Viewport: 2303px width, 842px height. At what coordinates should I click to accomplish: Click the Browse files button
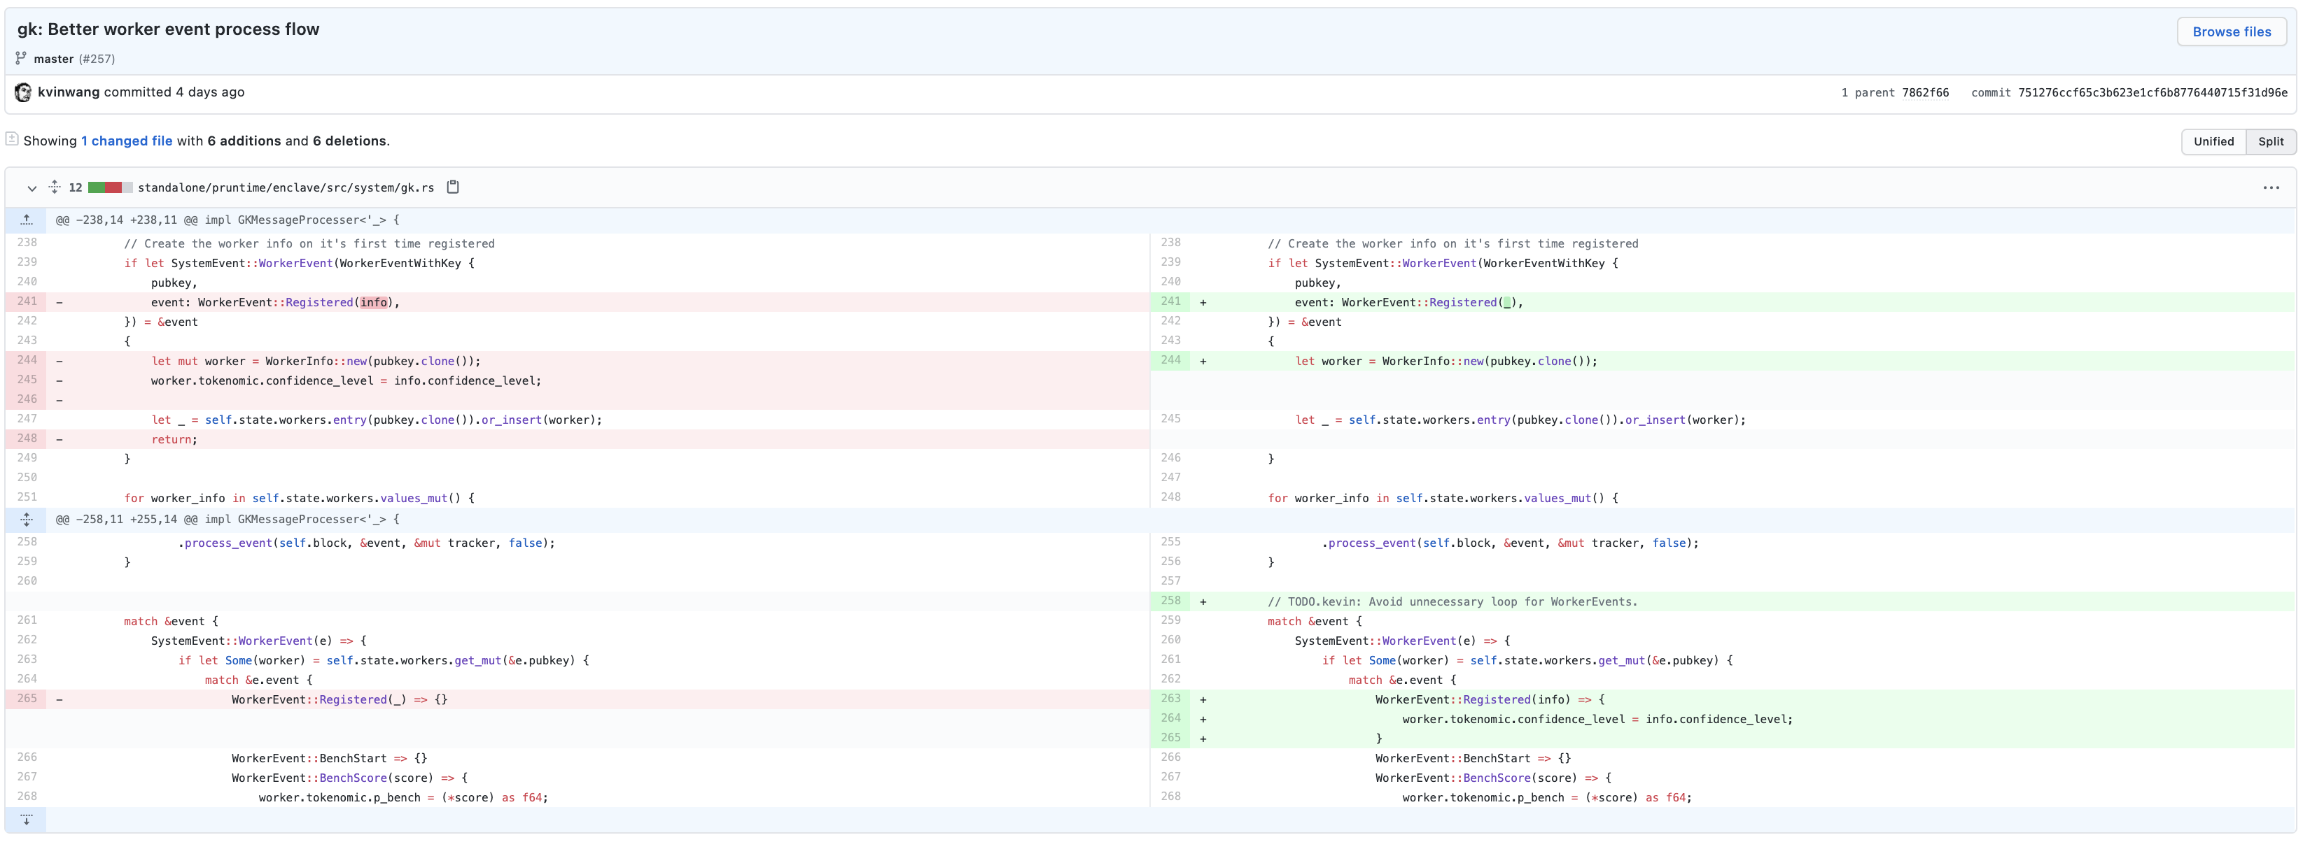click(2231, 31)
